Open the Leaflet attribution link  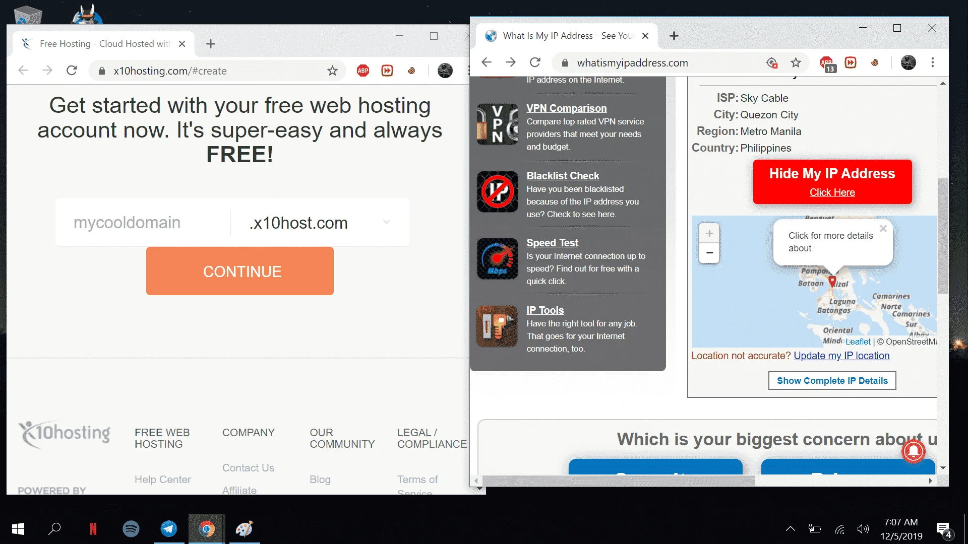pyautogui.click(x=858, y=342)
